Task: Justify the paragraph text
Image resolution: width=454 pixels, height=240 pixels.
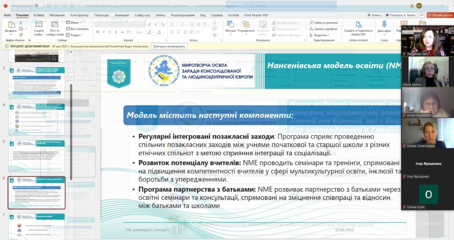Action: coord(192,32)
